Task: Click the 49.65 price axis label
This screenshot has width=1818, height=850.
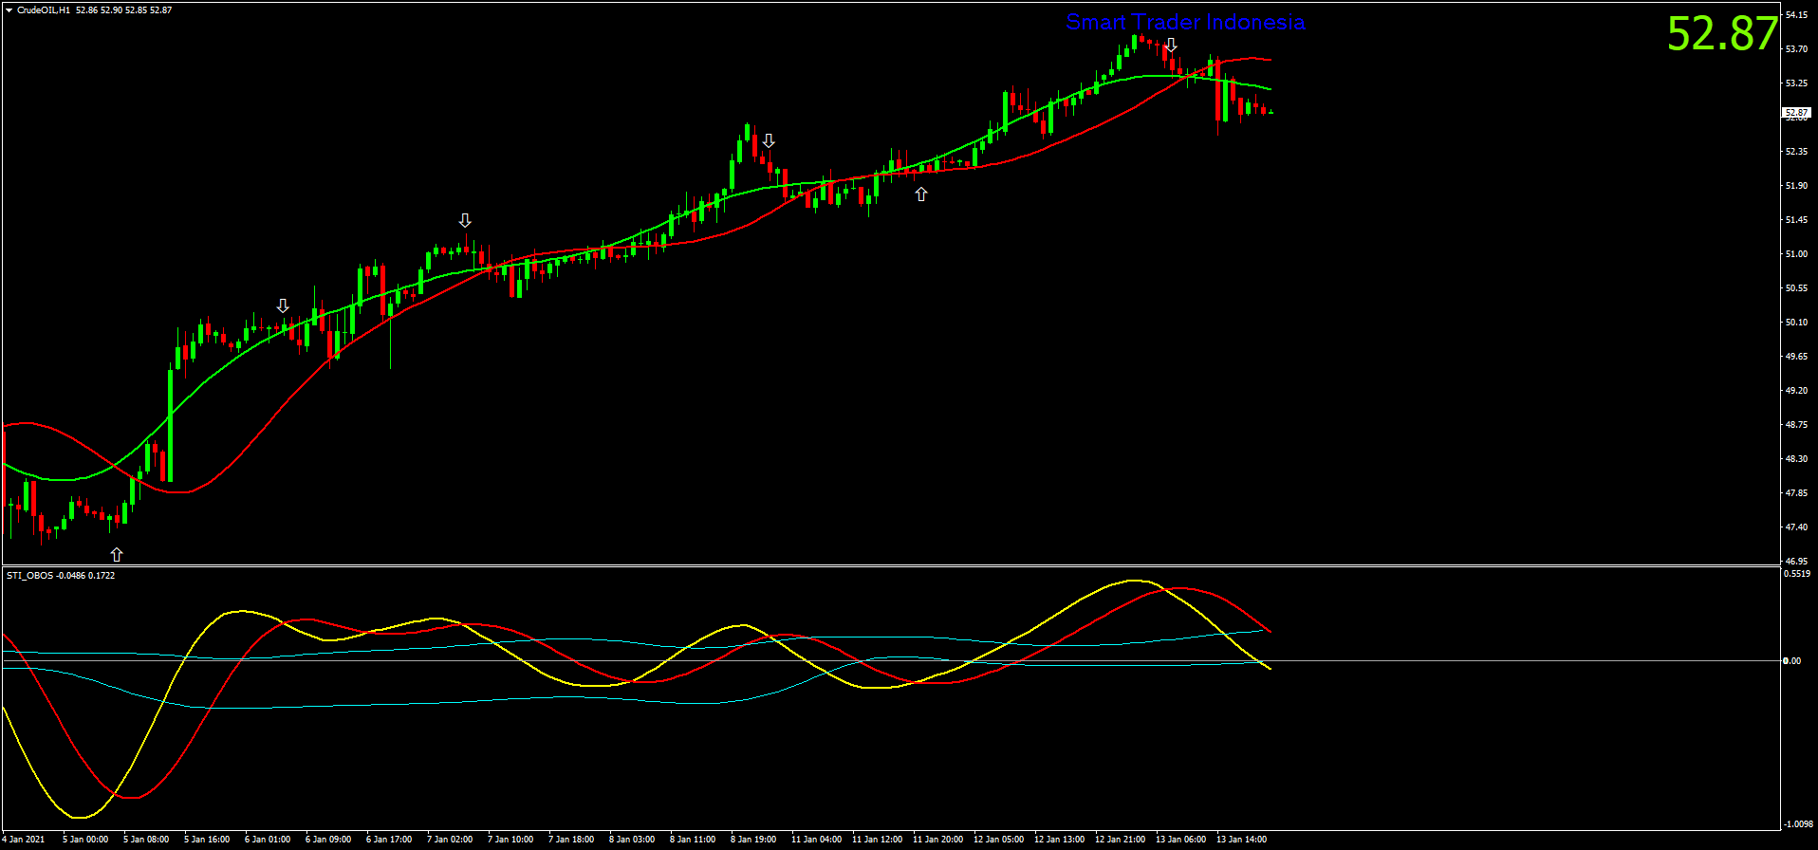Action: pyautogui.click(x=1796, y=357)
